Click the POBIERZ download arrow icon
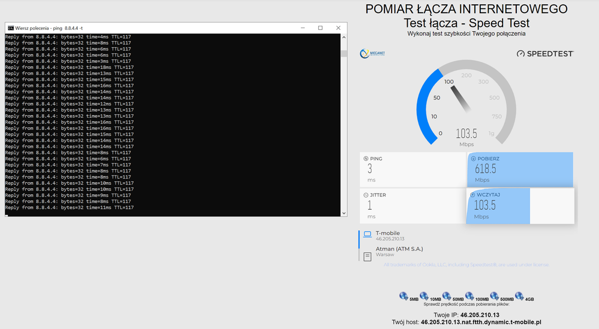The height and width of the screenshot is (329, 599). pos(473,158)
